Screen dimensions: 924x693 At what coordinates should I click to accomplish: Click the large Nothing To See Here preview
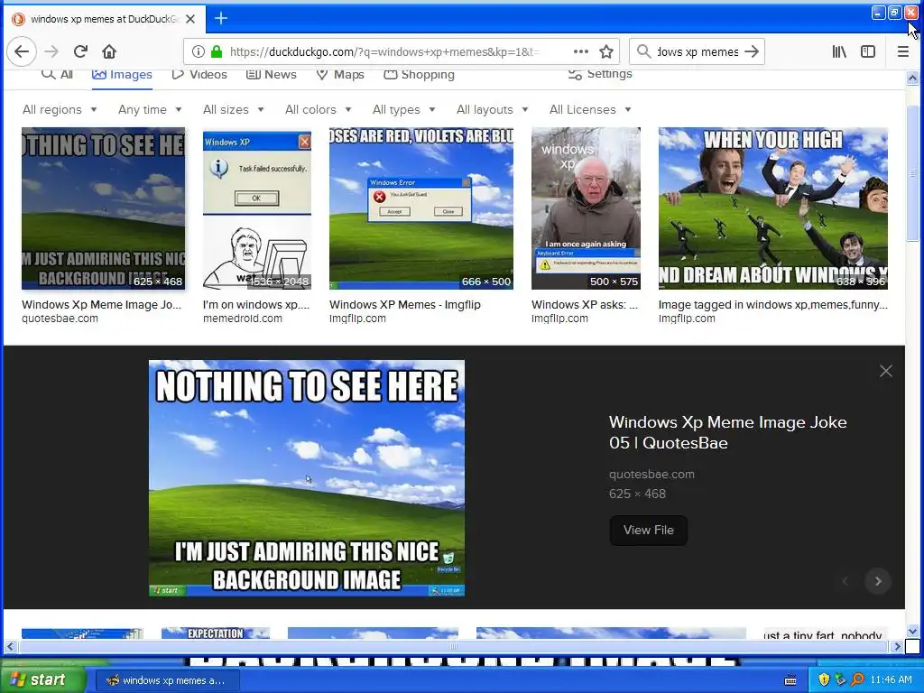307,478
